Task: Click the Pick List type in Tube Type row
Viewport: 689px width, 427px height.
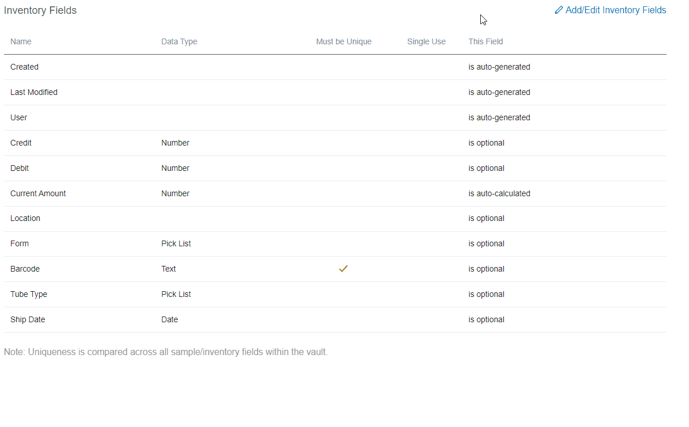Action: 176,294
